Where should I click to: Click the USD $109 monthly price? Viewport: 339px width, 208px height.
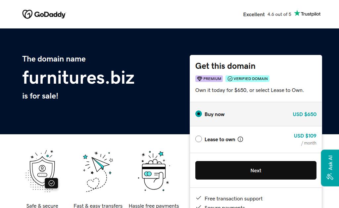305,136
